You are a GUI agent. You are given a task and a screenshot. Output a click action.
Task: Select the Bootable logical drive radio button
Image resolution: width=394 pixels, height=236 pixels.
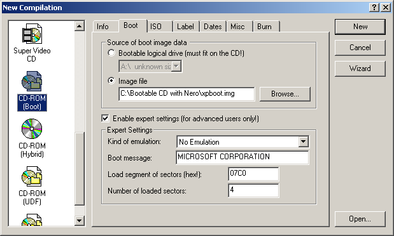click(111, 53)
